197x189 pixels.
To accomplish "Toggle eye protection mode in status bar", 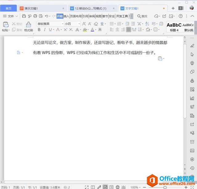I will pos(123,187).
